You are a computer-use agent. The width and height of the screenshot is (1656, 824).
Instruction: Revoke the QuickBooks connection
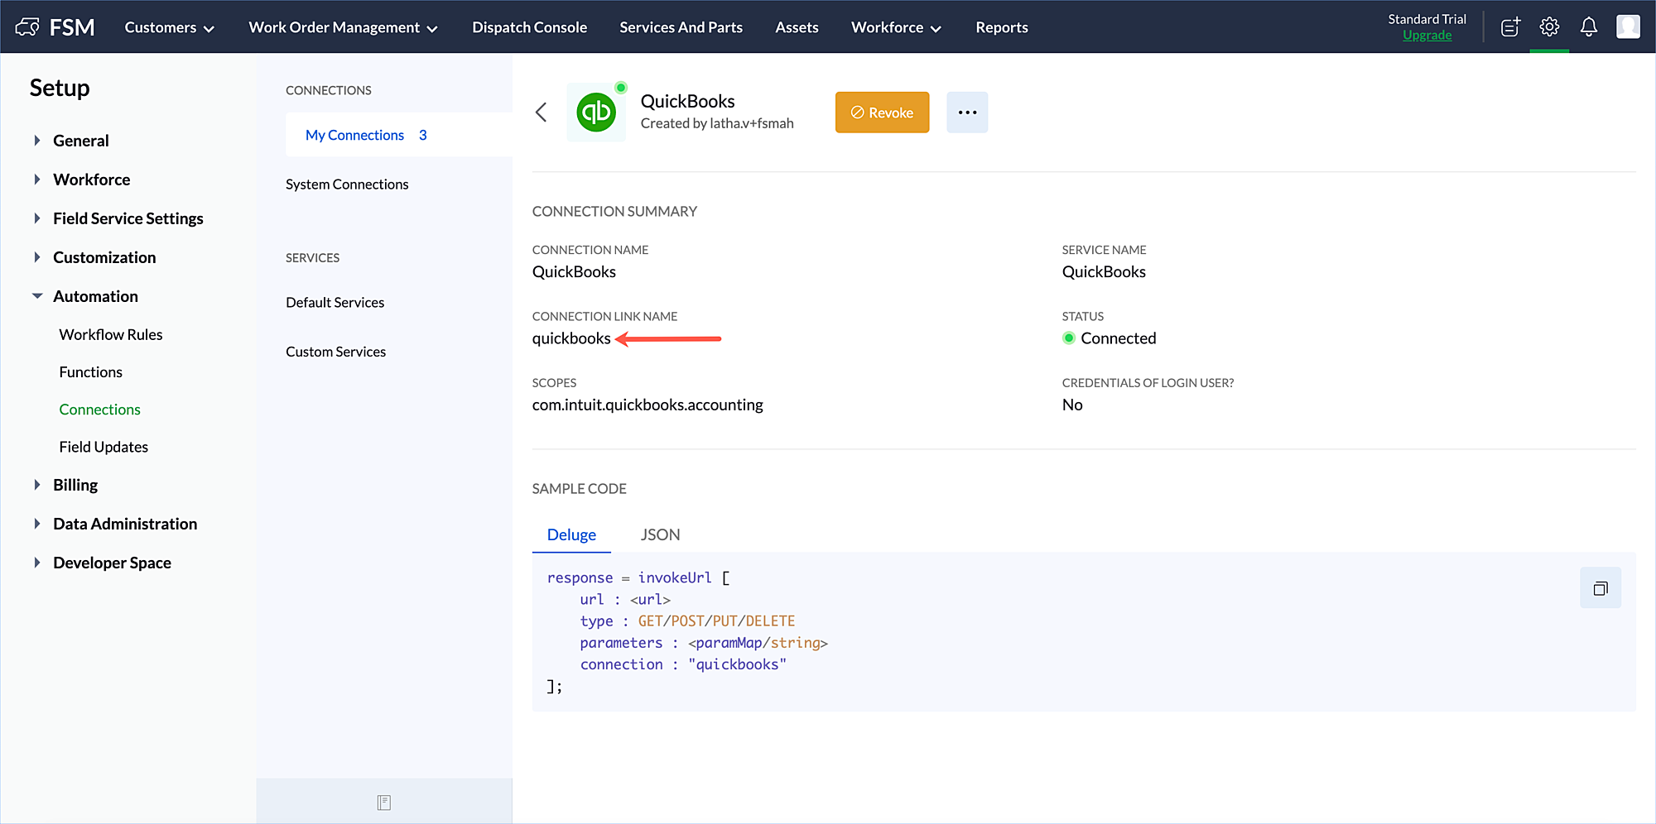pos(882,113)
